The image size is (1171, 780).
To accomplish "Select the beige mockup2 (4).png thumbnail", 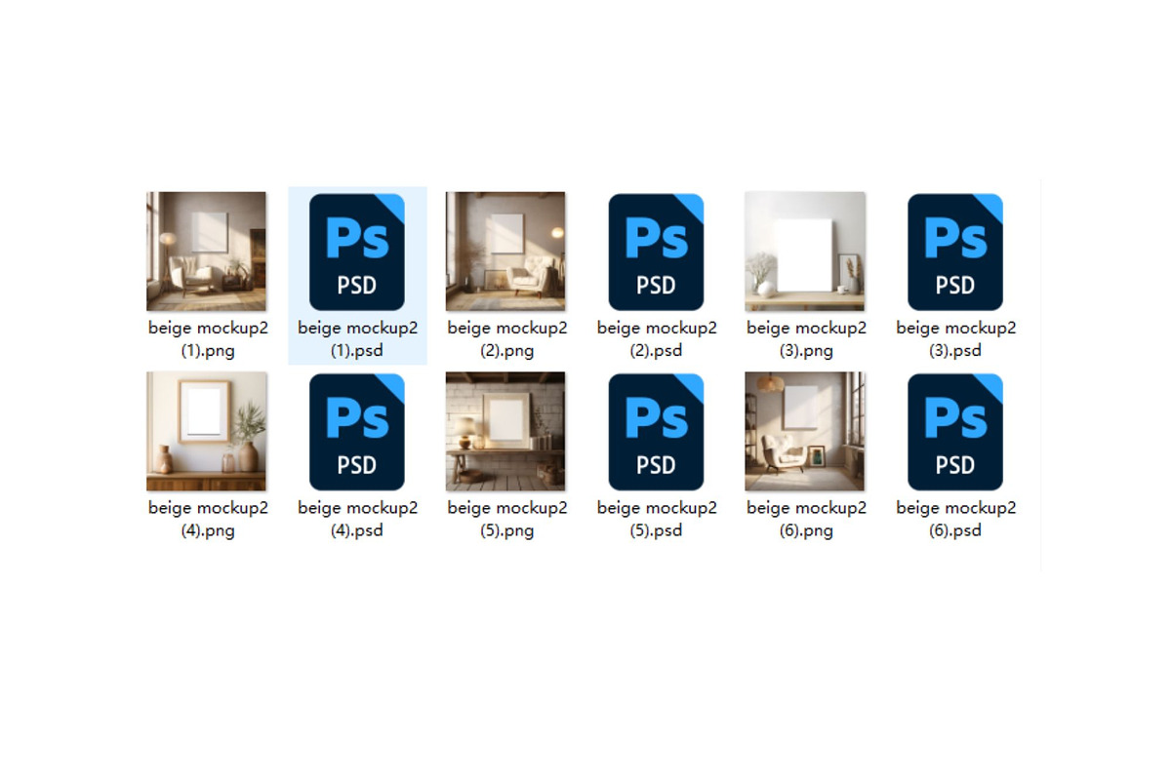I will point(207,432).
